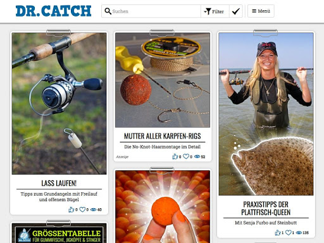Open the Menü hamburger menu

(x=261, y=11)
